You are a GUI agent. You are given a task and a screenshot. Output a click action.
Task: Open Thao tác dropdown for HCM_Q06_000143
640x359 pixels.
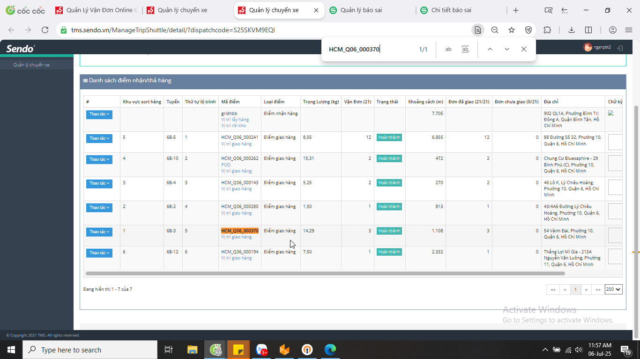(x=99, y=184)
